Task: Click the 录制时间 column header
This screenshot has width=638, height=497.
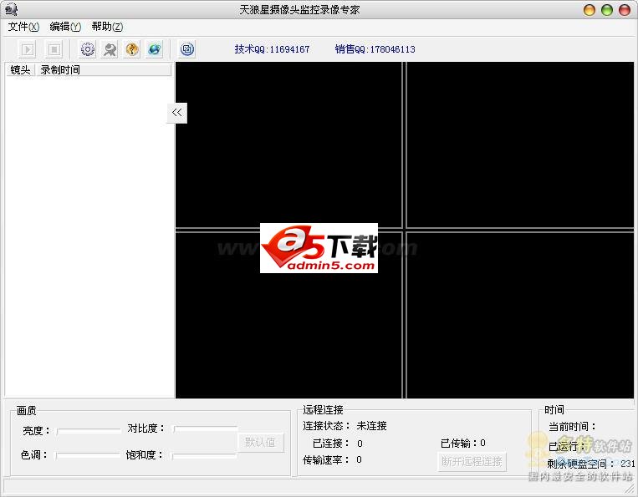Action: tap(104, 70)
